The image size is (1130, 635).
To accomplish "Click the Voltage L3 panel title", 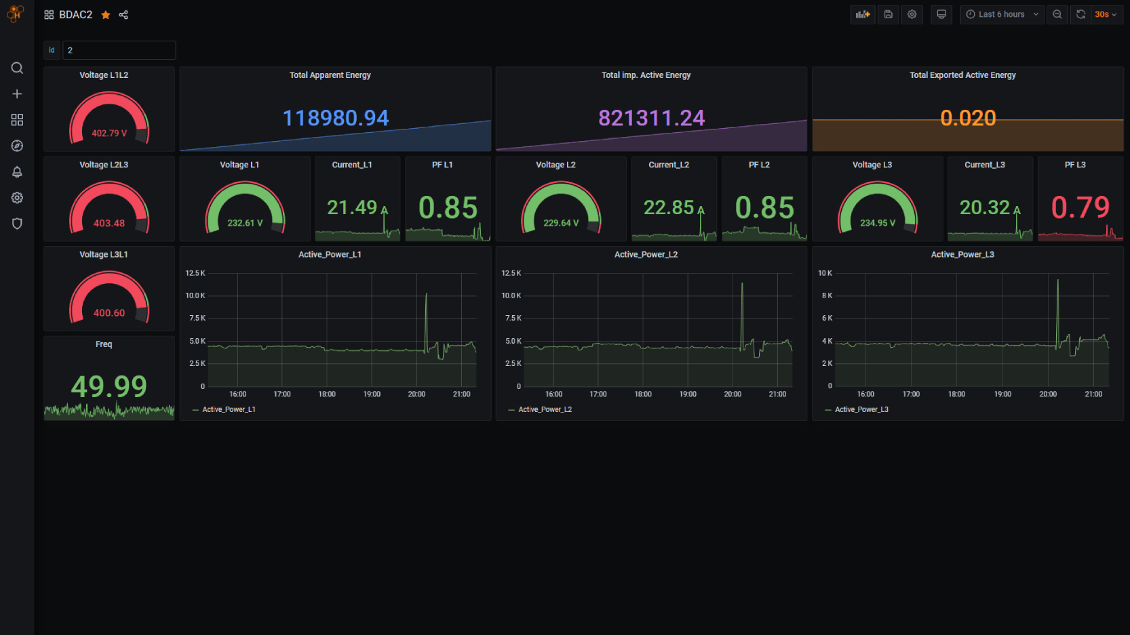I will click(x=872, y=165).
